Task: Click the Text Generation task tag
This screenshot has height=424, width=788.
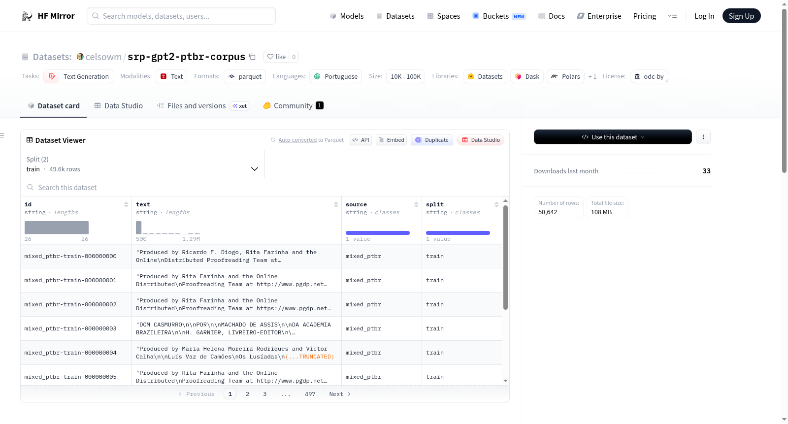Action: click(79, 76)
